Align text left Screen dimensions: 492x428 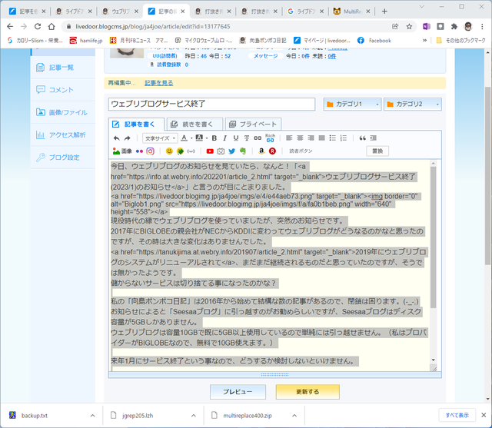(289, 138)
